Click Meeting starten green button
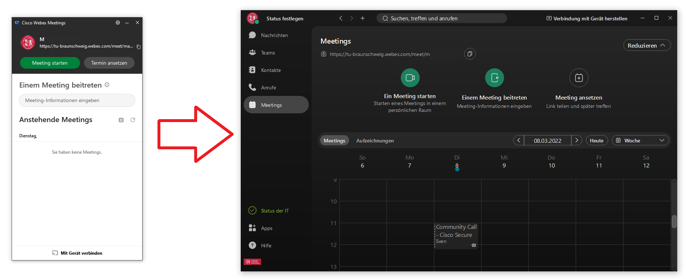687x279 pixels. point(50,63)
